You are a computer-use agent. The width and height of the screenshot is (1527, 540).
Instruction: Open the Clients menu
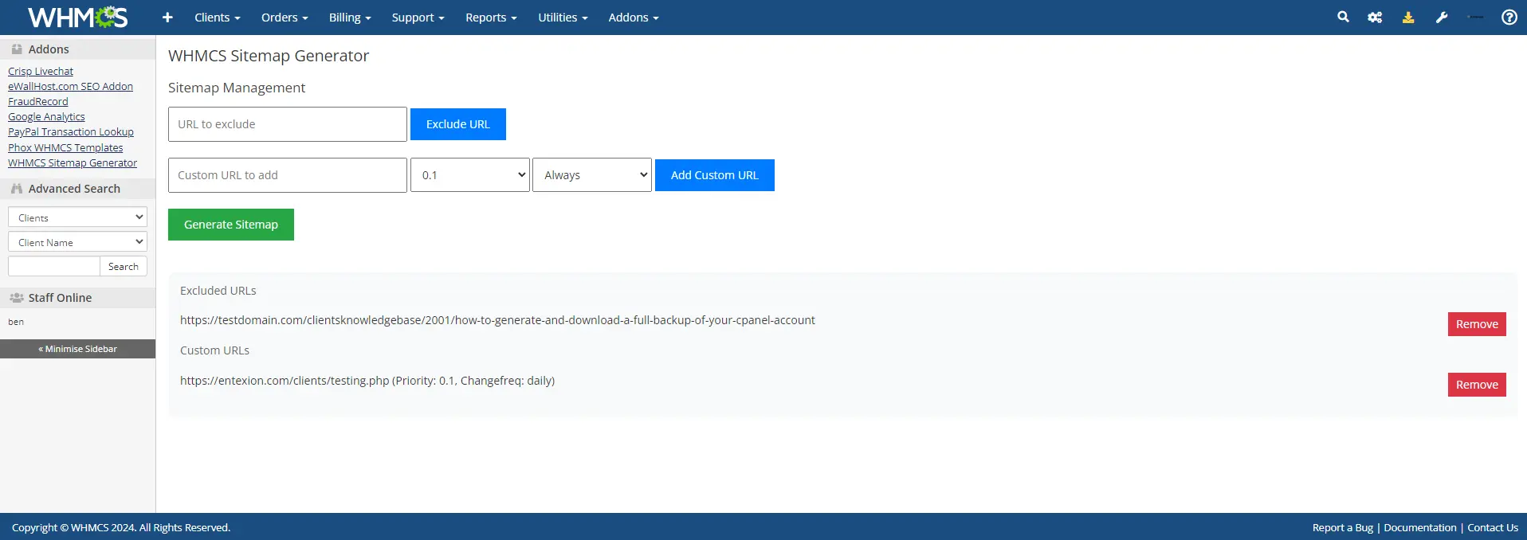click(217, 18)
